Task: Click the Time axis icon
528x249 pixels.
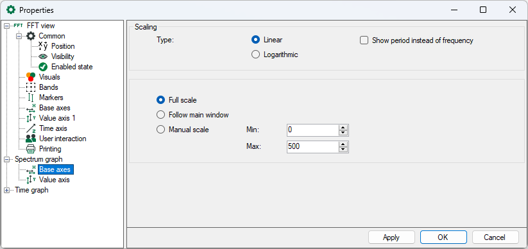Action: click(31, 128)
